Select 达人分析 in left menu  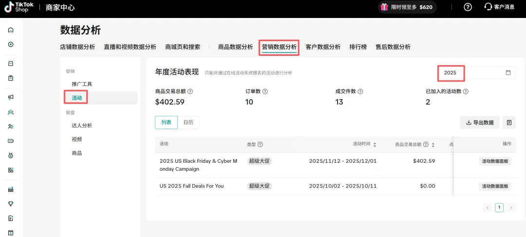click(x=82, y=126)
